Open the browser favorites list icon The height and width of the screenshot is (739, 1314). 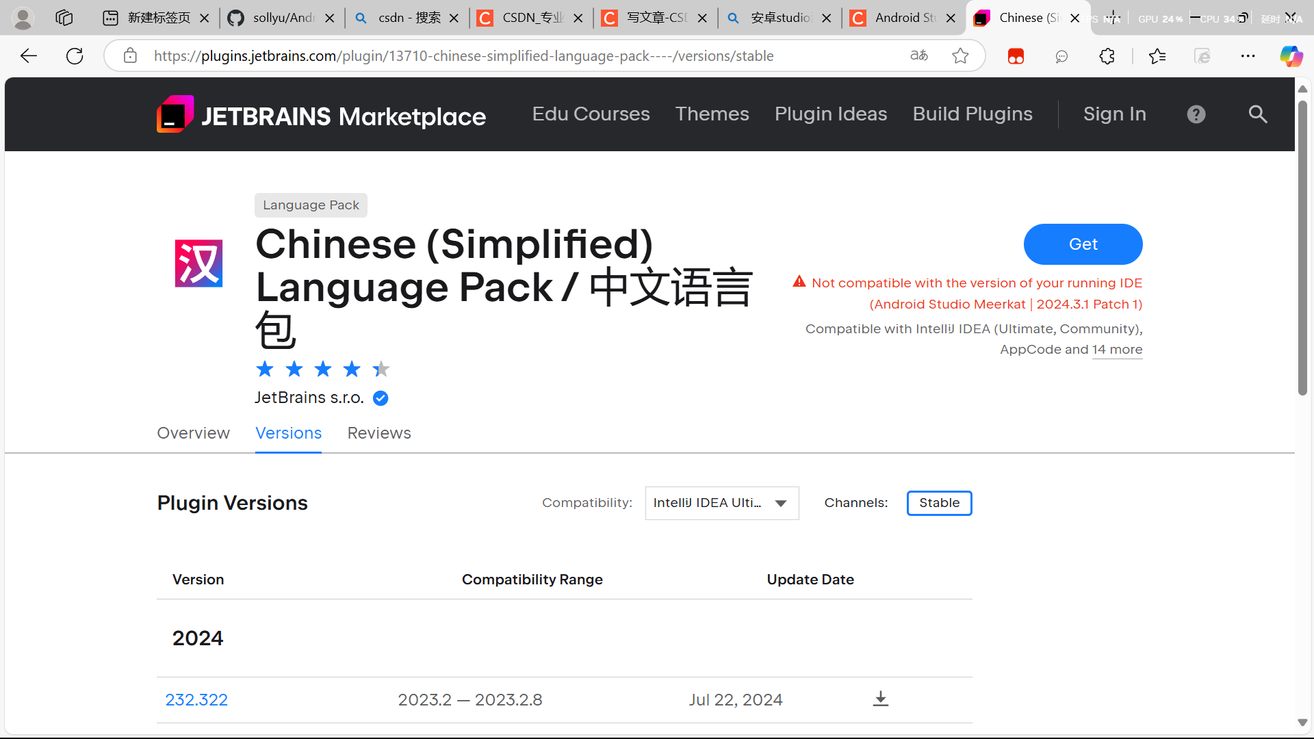(x=1157, y=56)
